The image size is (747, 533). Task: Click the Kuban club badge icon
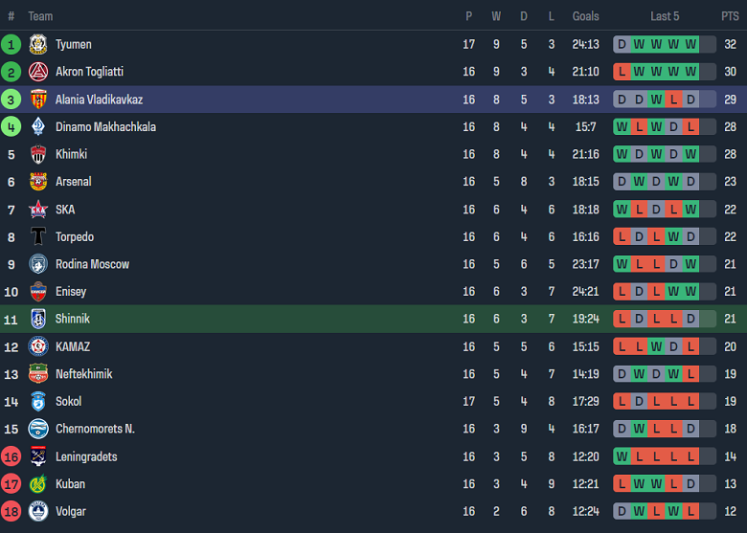pos(38,484)
